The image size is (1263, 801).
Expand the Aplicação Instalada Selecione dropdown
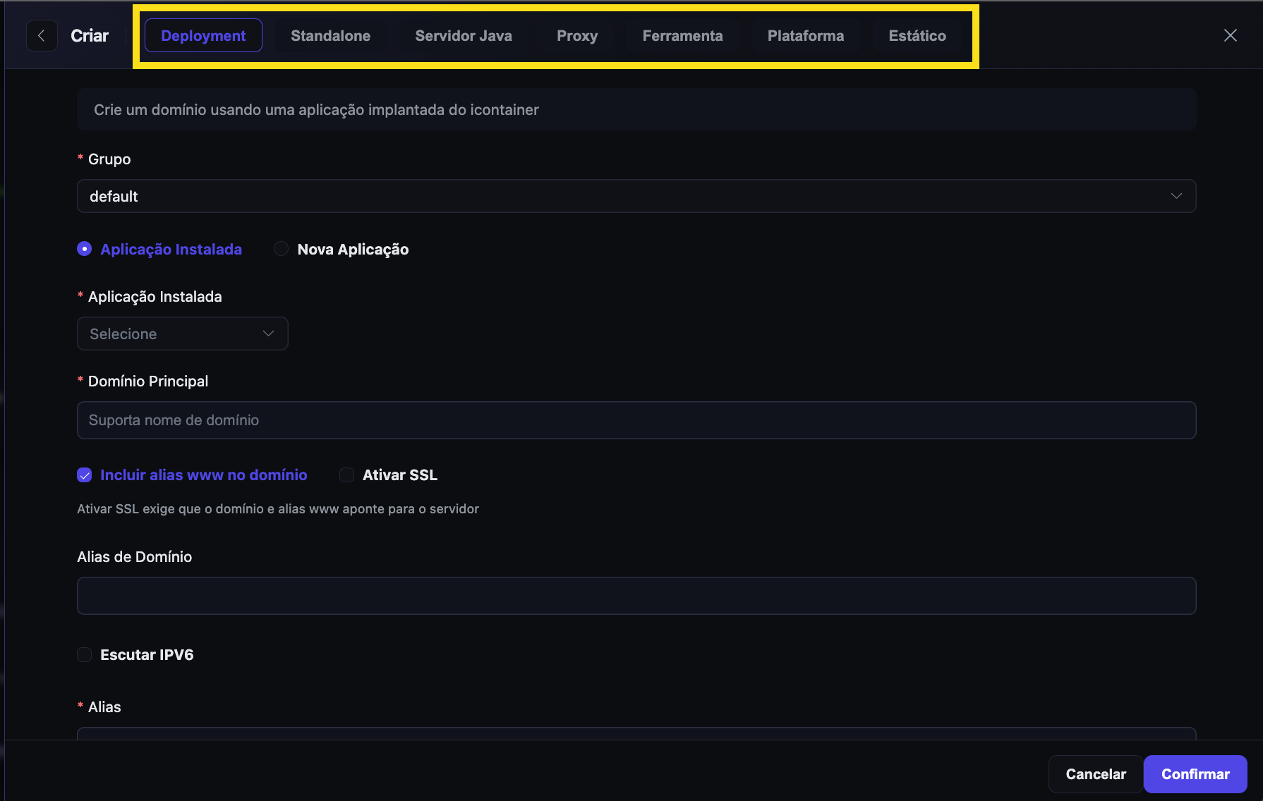pyautogui.click(x=182, y=334)
